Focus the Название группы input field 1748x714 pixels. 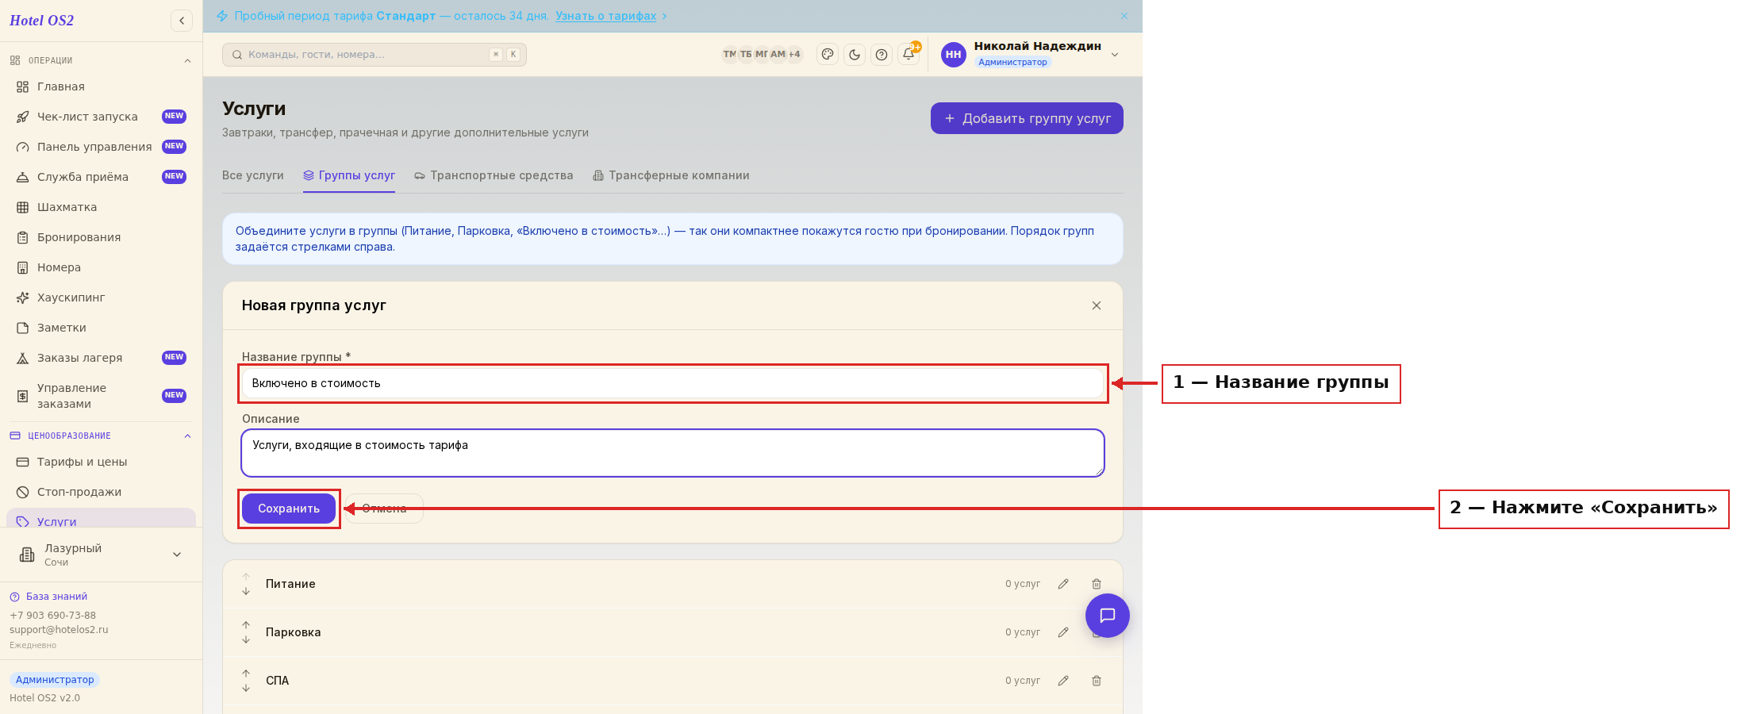(x=673, y=383)
